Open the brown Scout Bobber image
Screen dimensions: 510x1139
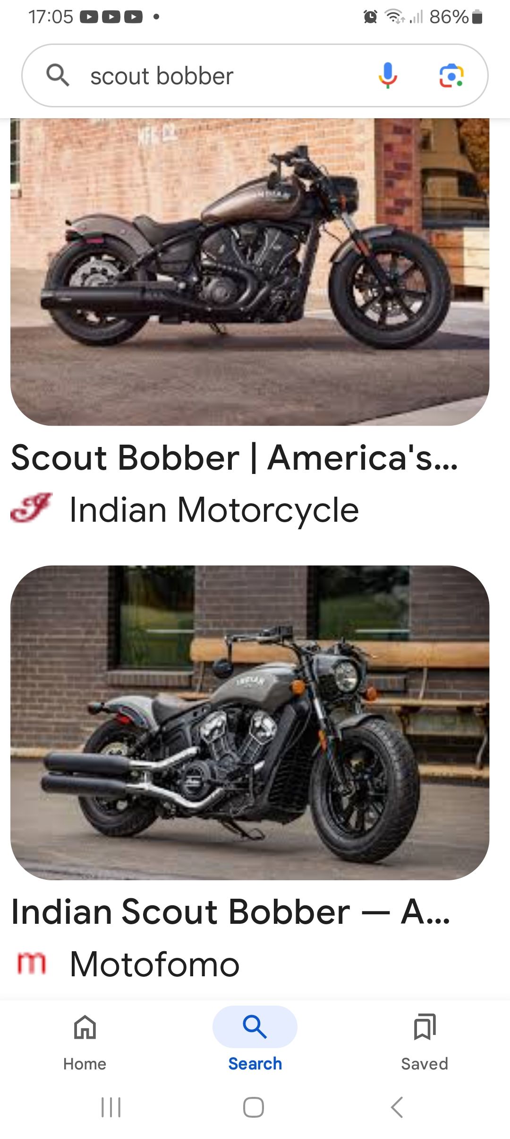[250, 272]
